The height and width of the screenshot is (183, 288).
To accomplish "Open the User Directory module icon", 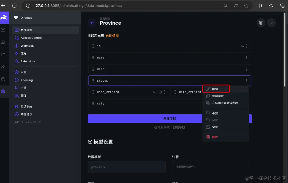I will point(3,42).
